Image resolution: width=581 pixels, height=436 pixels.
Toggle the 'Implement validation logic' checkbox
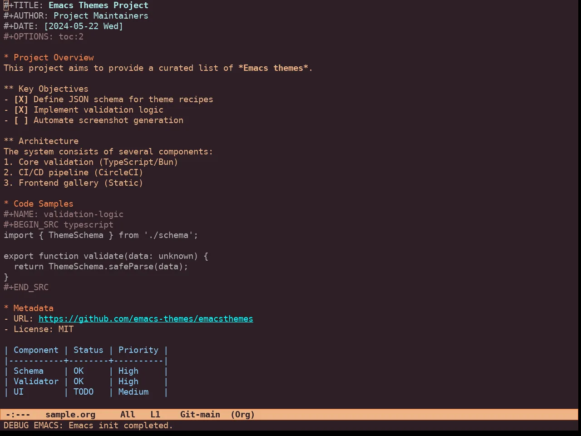point(21,110)
